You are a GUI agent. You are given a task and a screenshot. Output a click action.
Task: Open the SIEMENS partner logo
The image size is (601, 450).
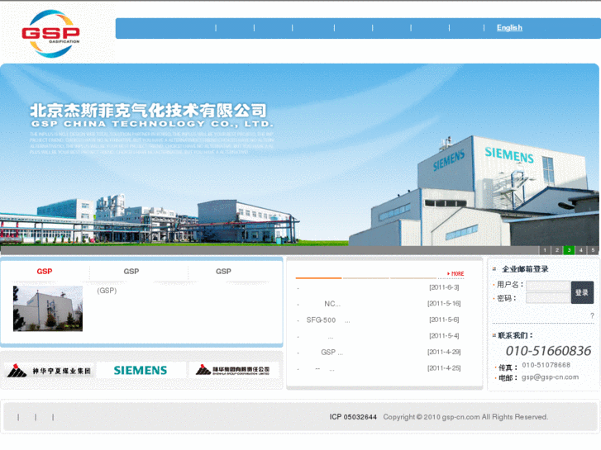click(141, 371)
